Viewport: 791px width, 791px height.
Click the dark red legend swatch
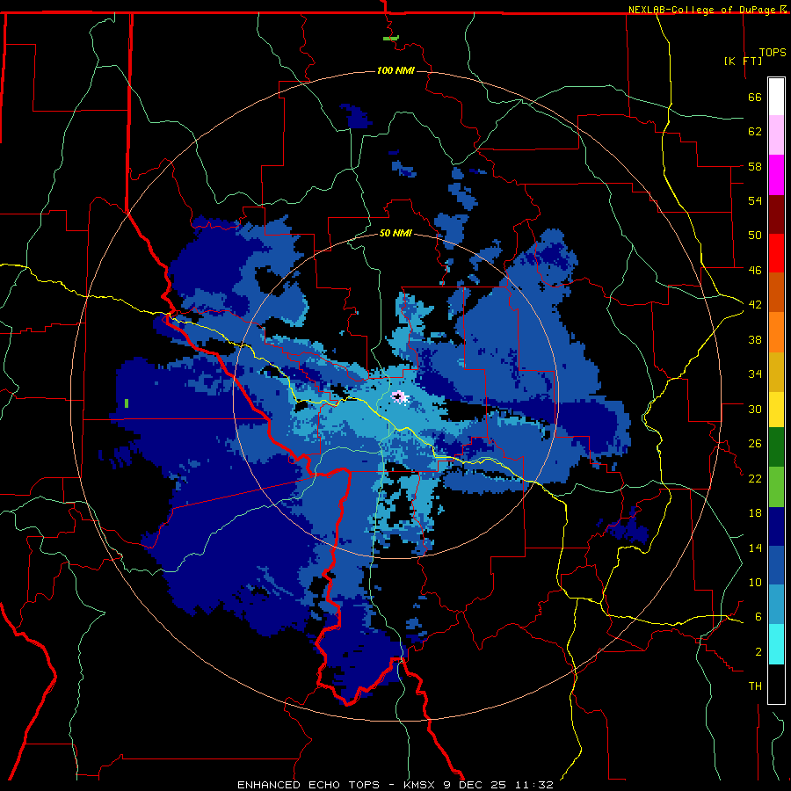coord(776,214)
